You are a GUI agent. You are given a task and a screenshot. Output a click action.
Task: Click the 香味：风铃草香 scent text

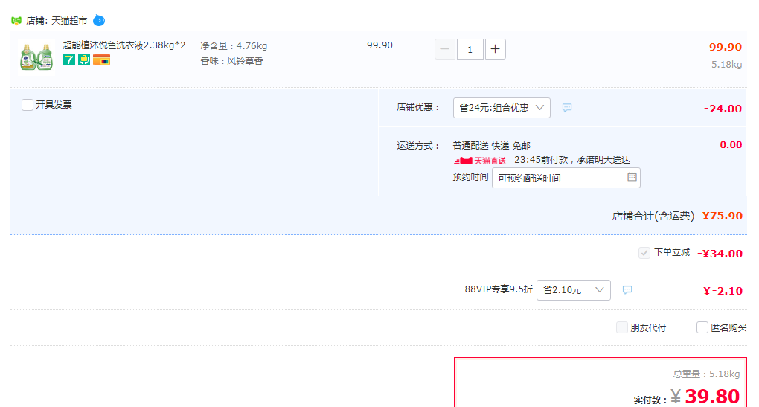232,61
